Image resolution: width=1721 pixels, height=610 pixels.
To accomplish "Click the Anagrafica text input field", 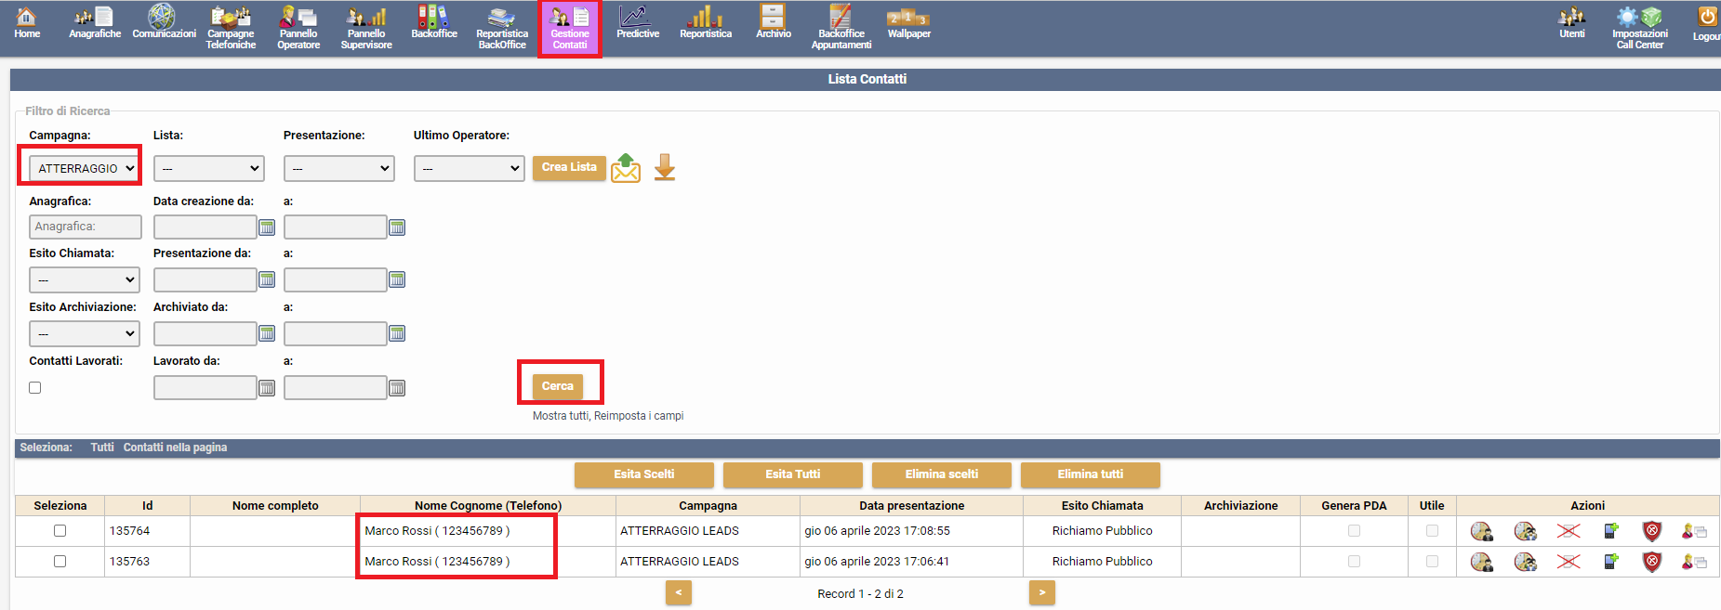I will [x=85, y=227].
